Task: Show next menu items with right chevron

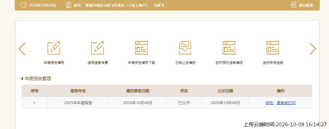Action: click(313, 49)
